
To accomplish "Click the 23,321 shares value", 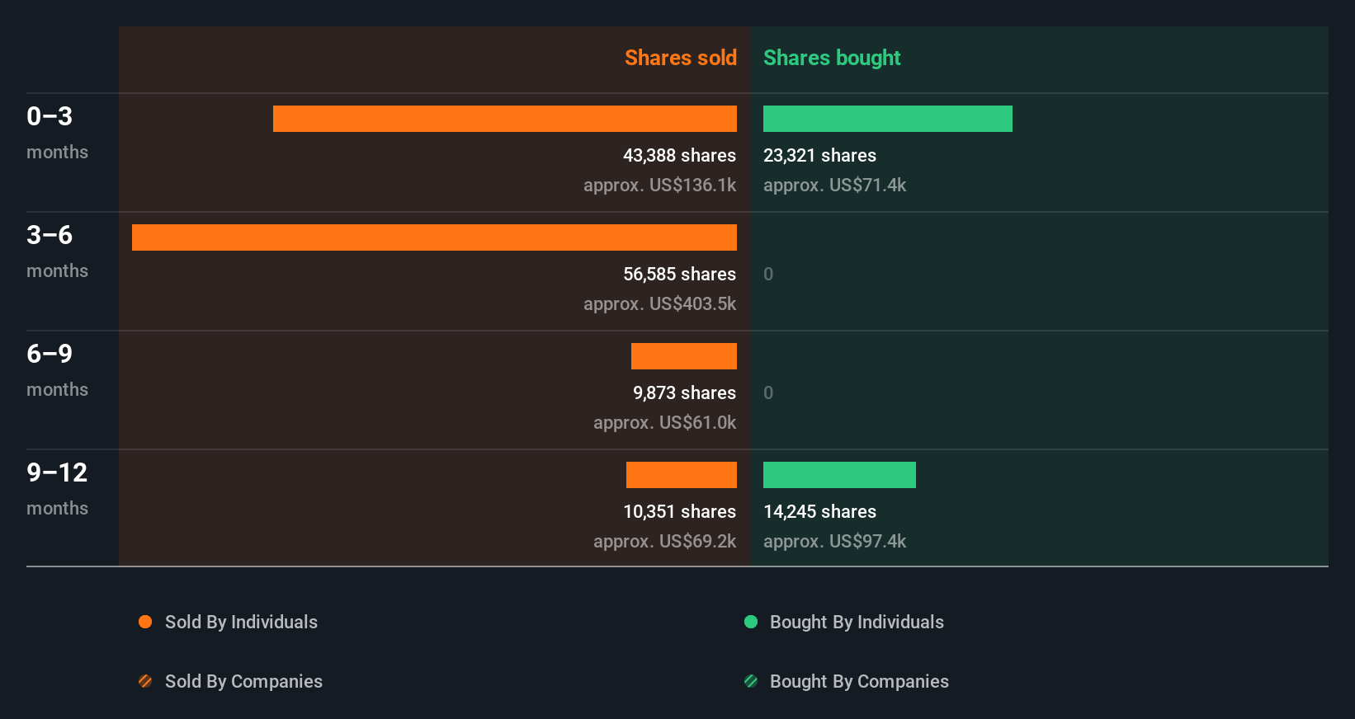I will pyautogui.click(x=819, y=156).
